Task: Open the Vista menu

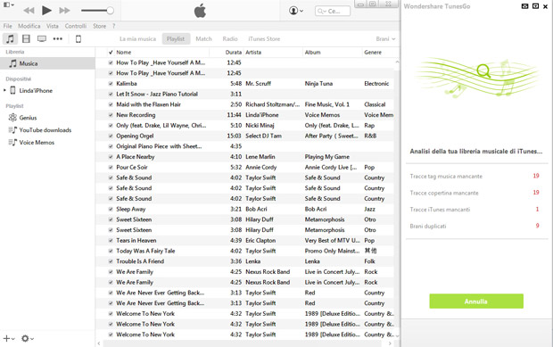Action: pyautogui.click(x=53, y=26)
